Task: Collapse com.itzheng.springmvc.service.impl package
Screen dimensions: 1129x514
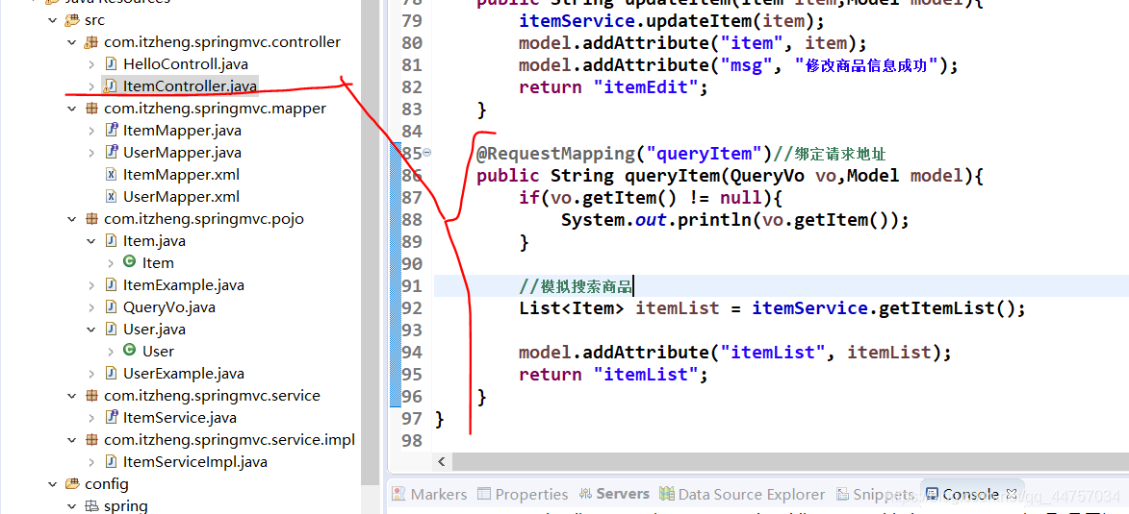Action: click(72, 439)
